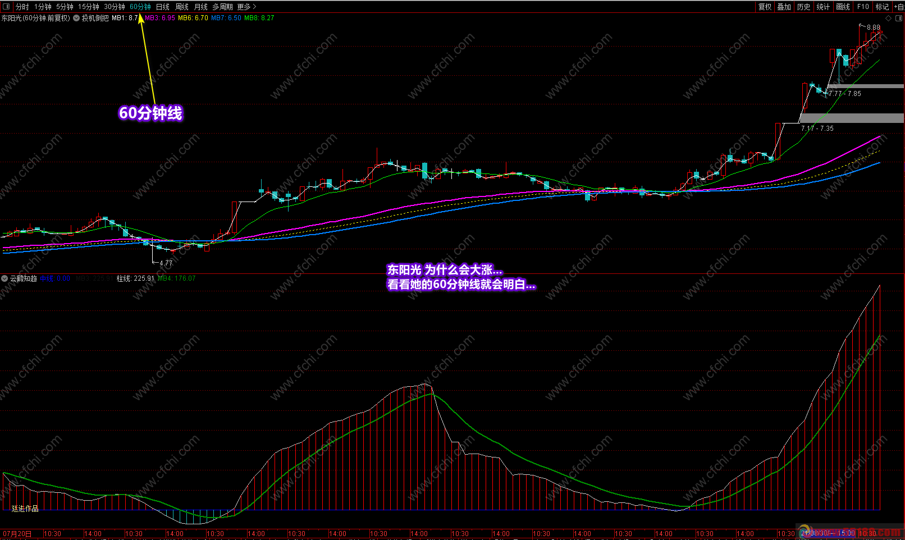Click the diamond icon at top right
This screenshot has height=540, width=905.
(x=888, y=18)
